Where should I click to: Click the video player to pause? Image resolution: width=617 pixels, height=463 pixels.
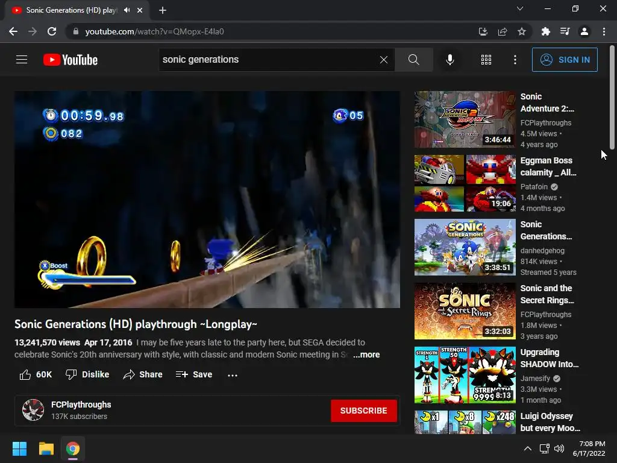(207, 200)
